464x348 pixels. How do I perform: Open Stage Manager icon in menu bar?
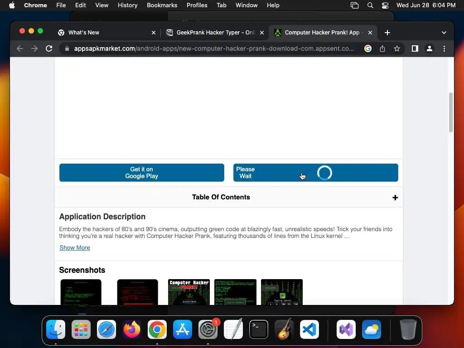(x=354, y=5)
